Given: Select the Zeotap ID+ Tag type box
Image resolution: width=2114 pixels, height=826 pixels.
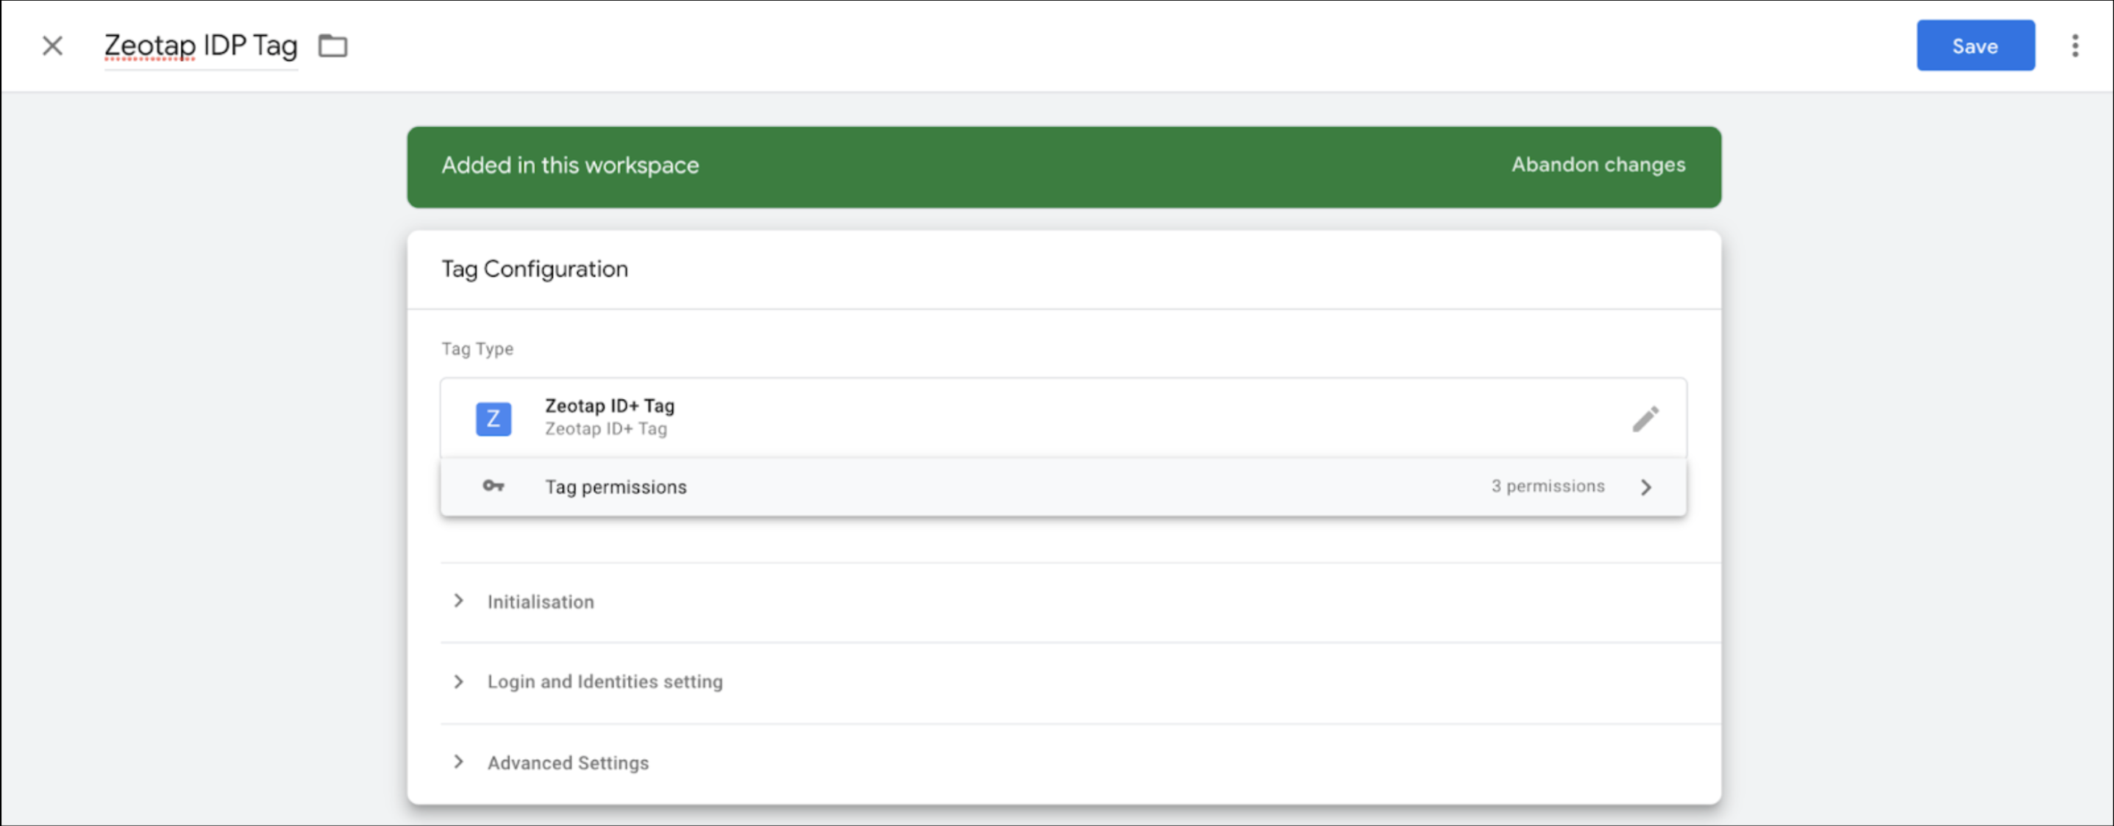Looking at the screenshot, I should point(985,417).
